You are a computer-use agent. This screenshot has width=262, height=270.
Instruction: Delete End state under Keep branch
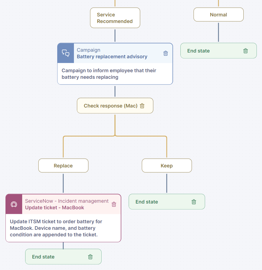(194, 202)
